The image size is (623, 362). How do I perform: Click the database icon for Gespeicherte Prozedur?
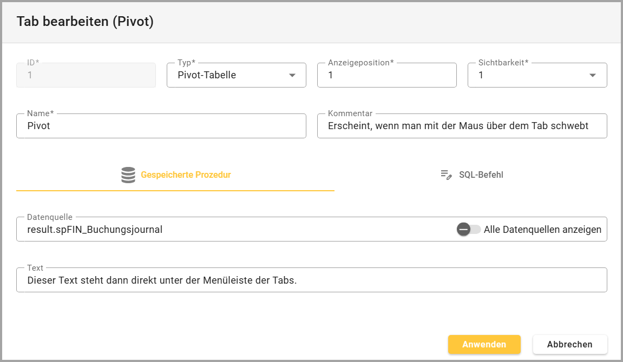128,175
